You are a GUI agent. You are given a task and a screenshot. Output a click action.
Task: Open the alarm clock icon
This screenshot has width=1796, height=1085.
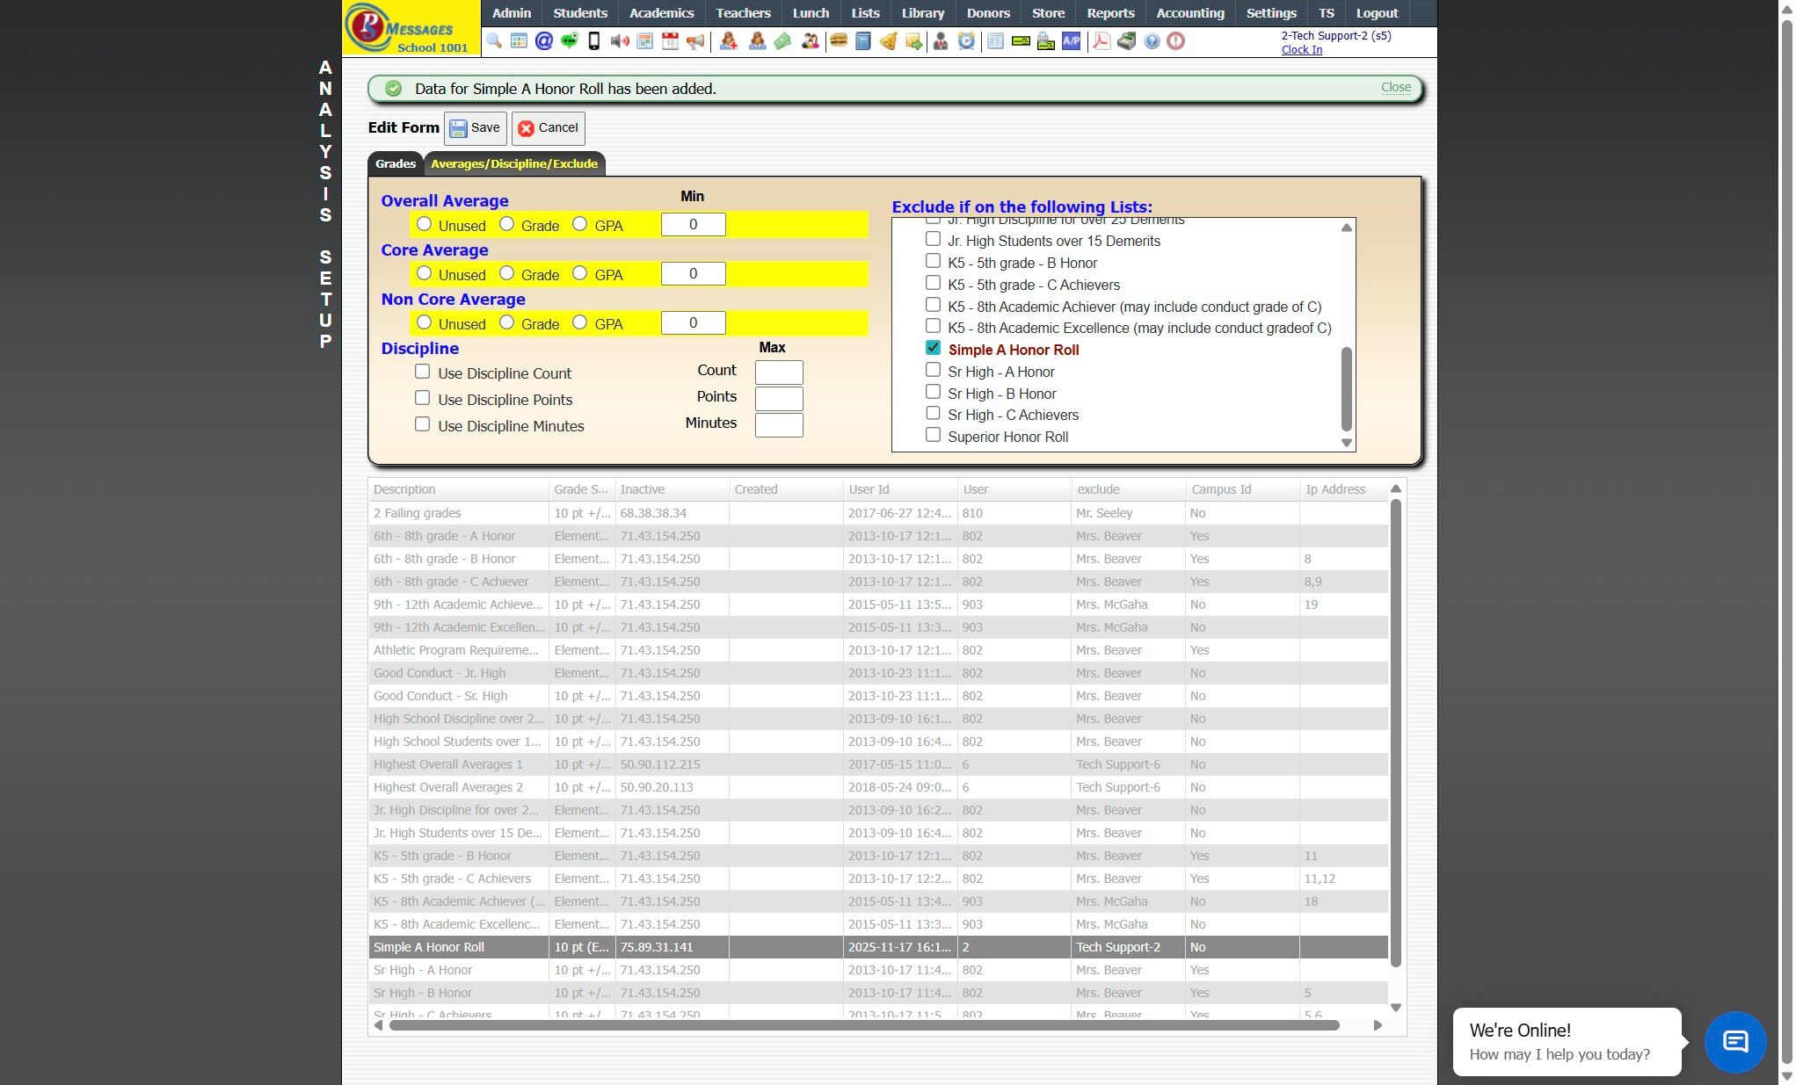click(966, 41)
